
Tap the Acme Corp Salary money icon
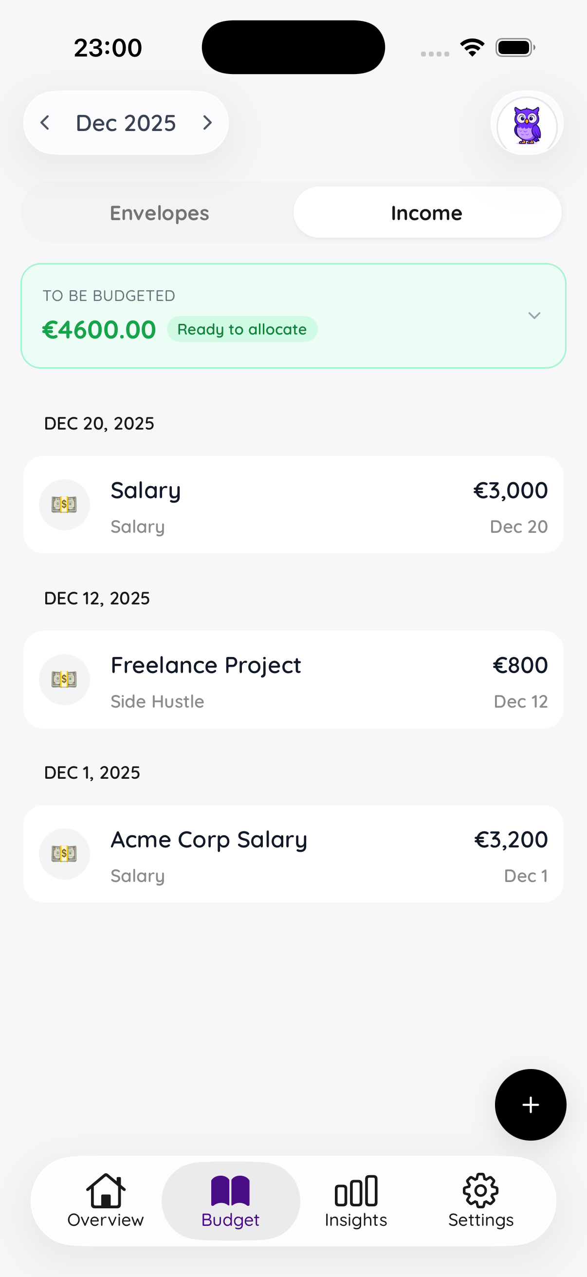pyautogui.click(x=64, y=854)
